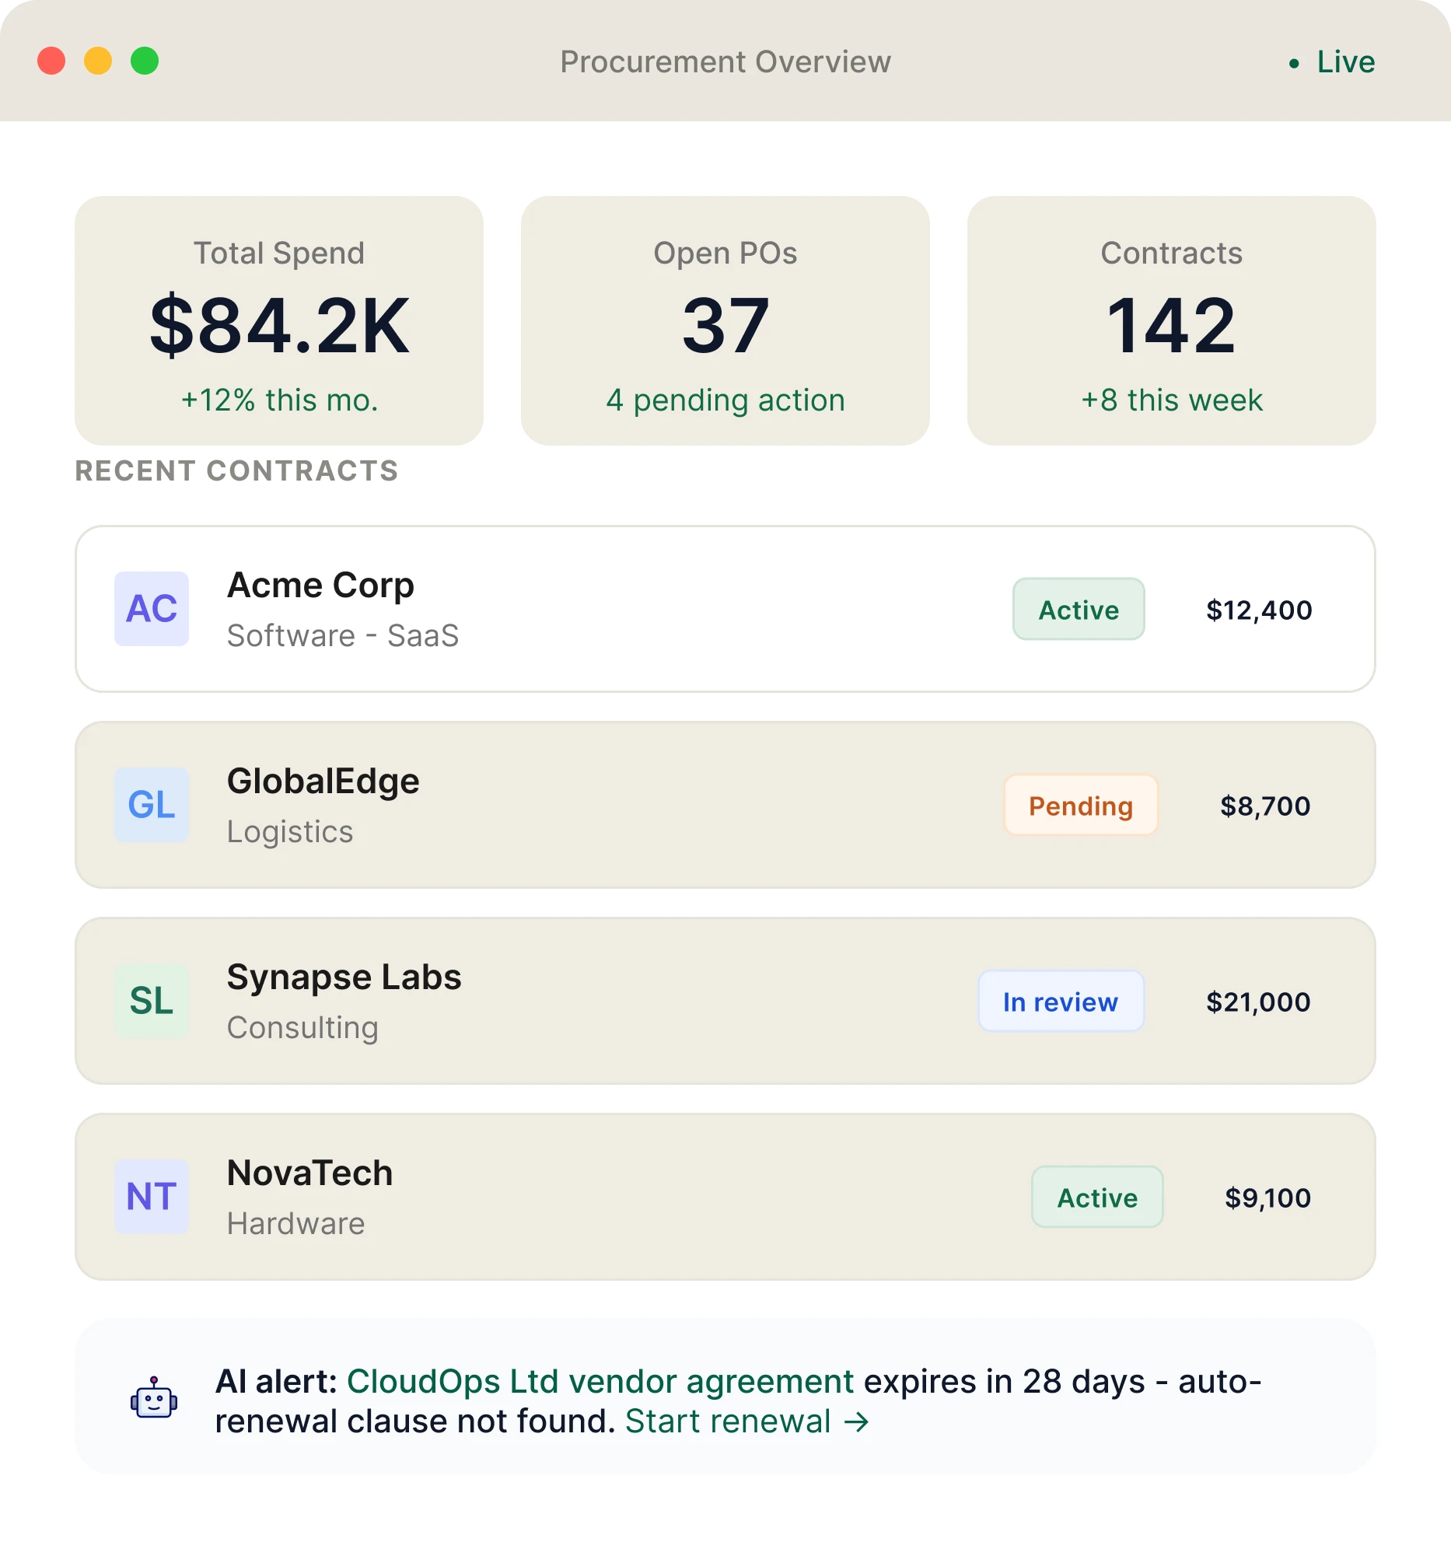
Task: Click the Procurement Overview title bar
Action: coord(724,61)
